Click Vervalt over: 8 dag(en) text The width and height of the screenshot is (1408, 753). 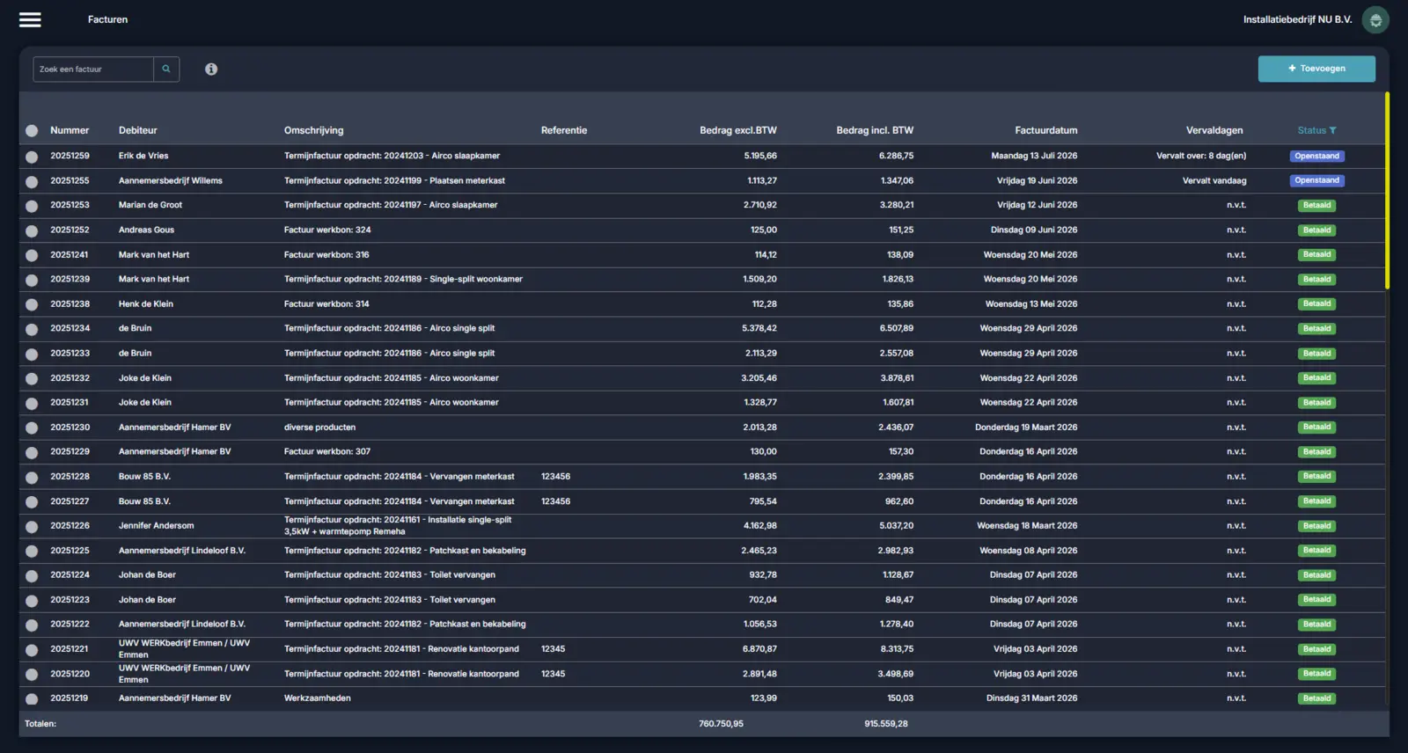1201,156
